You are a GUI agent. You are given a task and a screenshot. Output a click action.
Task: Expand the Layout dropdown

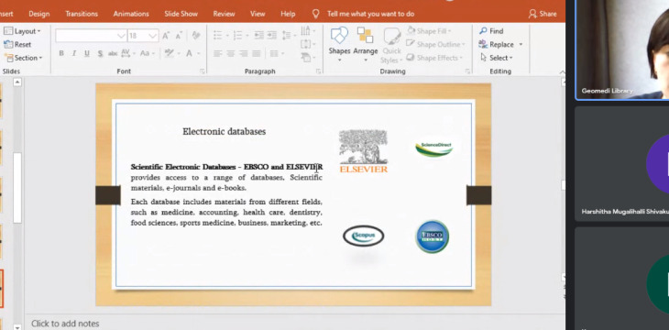click(x=22, y=31)
